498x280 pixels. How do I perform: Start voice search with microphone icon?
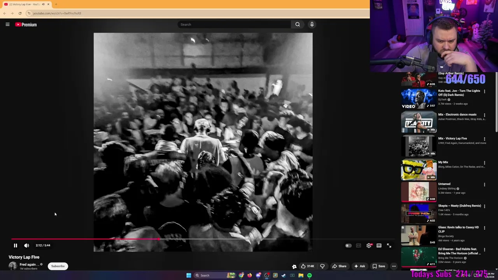[312, 24]
